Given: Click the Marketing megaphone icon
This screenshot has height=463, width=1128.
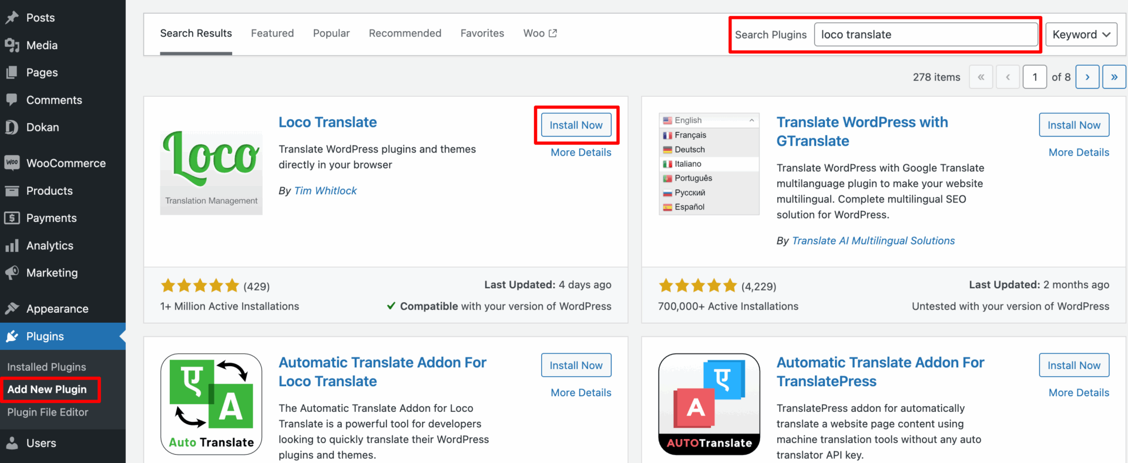Looking at the screenshot, I should 12,273.
